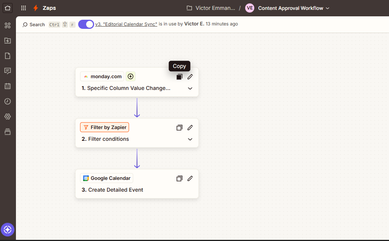Toggle the Zap on/off switch
The height and width of the screenshot is (241, 389).
click(86, 24)
